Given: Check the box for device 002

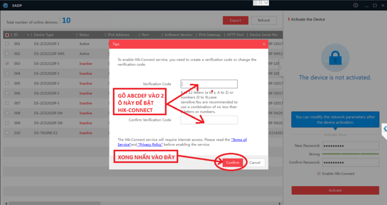Looking at the screenshot, I should pyautogui.click(x=7, y=54).
